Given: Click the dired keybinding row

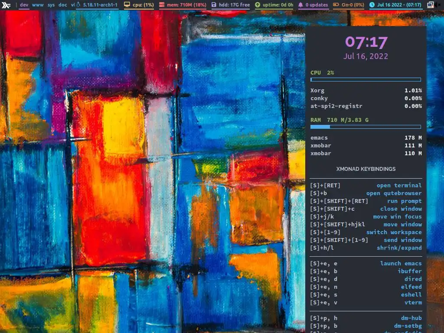Looking at the screenshot, I should [x=366, y=279].
